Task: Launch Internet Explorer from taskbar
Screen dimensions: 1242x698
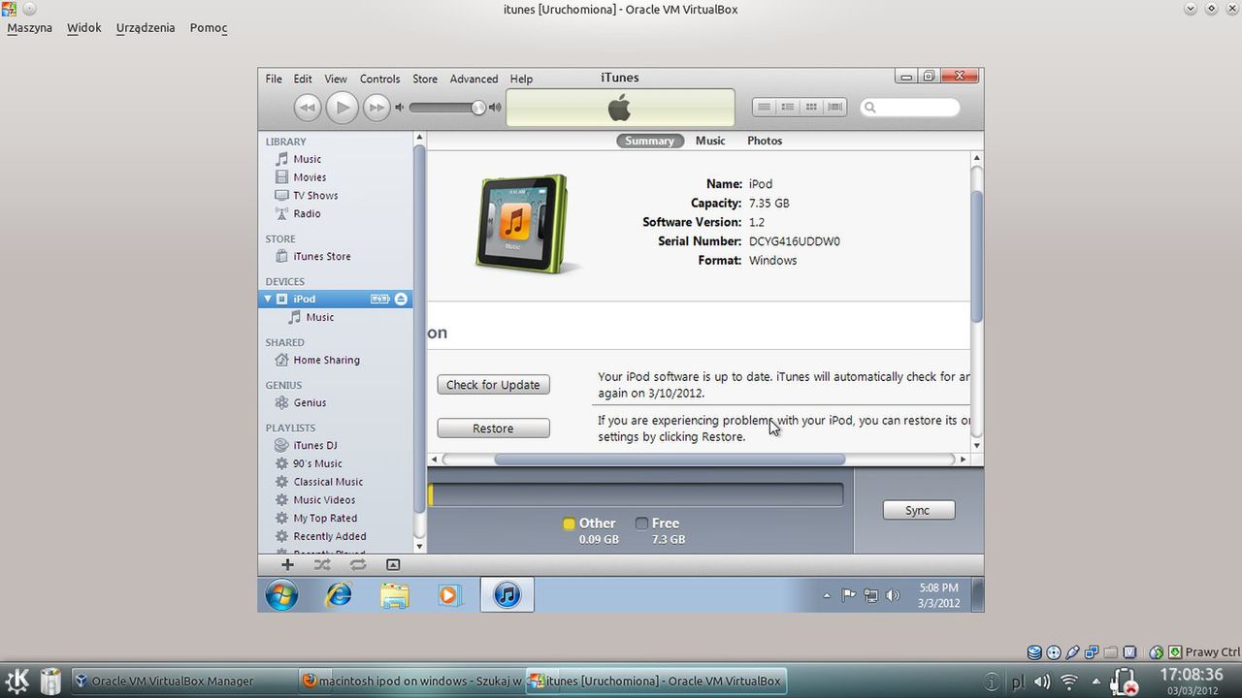Action: point(339,594)
